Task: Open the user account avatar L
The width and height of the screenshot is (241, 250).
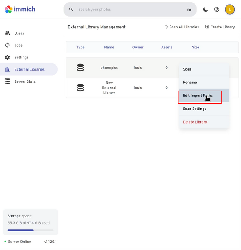Action: click(x=230, y=10)
